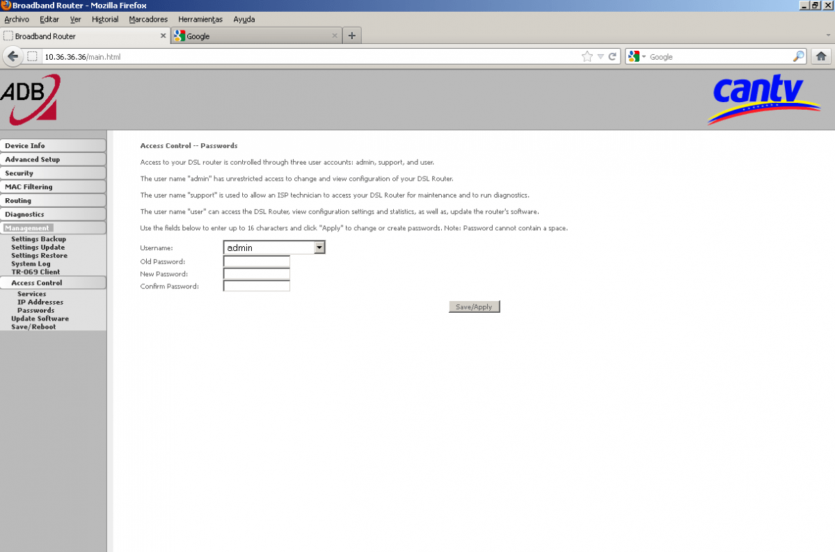
Task: Bookmark this page with the star icon
Action: tap(587, 56)
